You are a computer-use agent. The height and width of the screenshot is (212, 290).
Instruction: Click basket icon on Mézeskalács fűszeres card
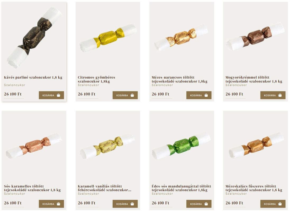(x=280, y=204)
